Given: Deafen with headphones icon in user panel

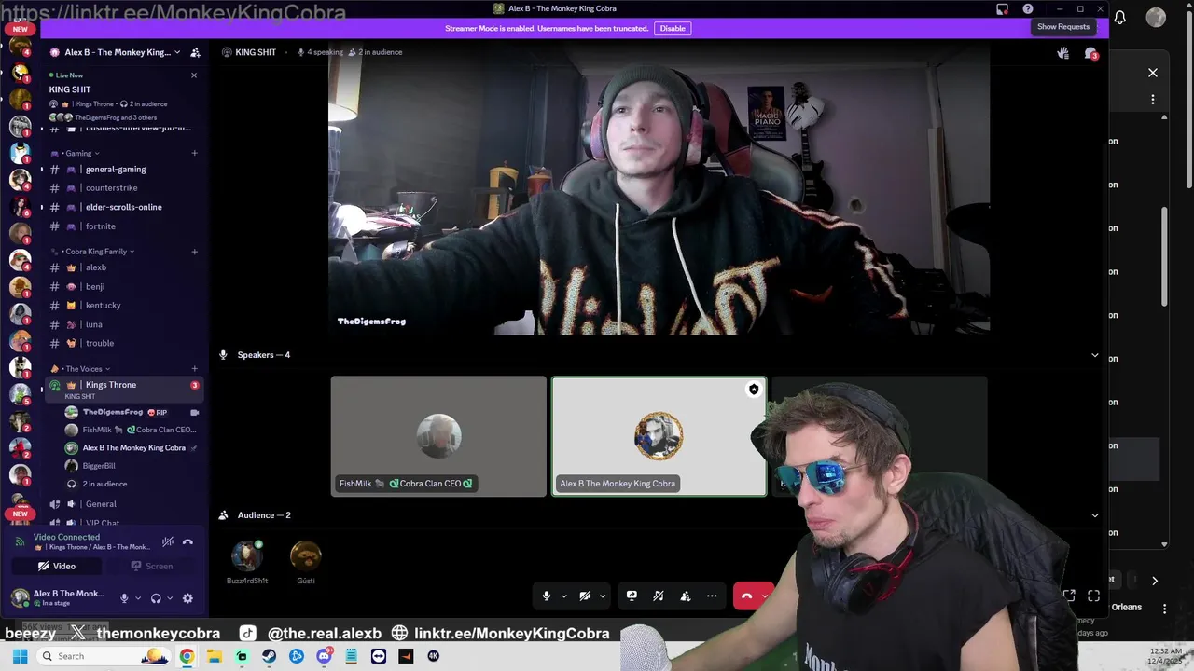Looking at the screenshot, I should coord(156,598).
